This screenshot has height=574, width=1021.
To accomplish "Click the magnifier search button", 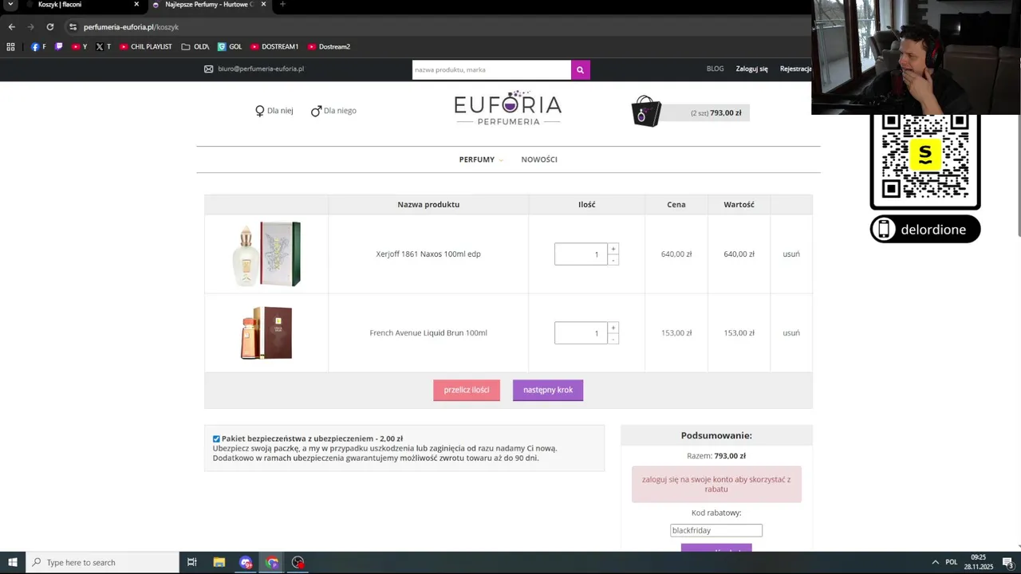I will [x=580, y=70].
